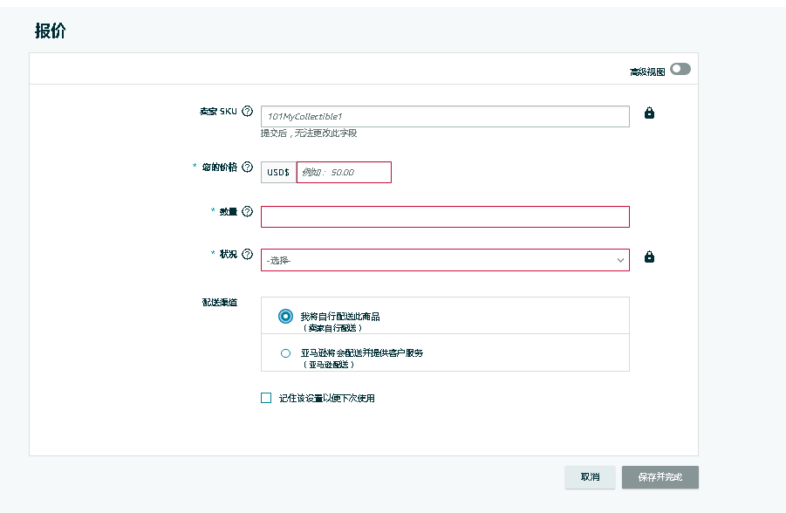The height and width of the screenshot is (513, 786).
Task: Click the 报价 page heading
Action: pos(50,31)
